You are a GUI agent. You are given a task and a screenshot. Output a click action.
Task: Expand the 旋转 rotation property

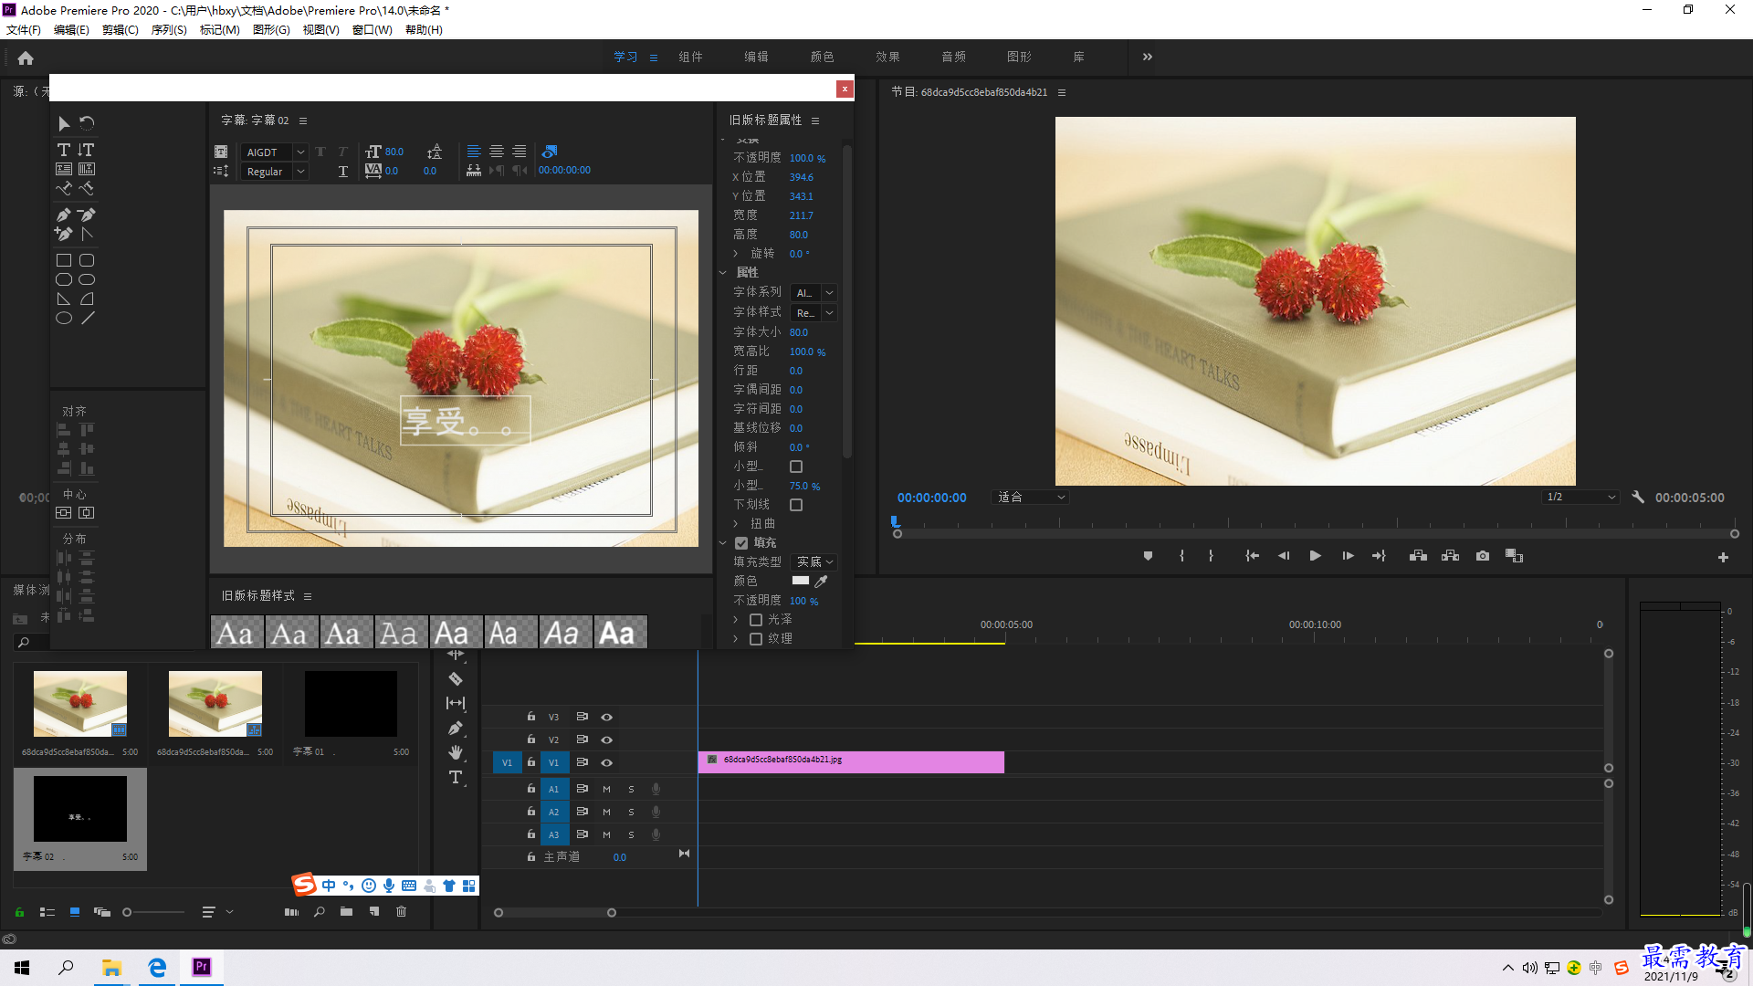pos(736,254)
